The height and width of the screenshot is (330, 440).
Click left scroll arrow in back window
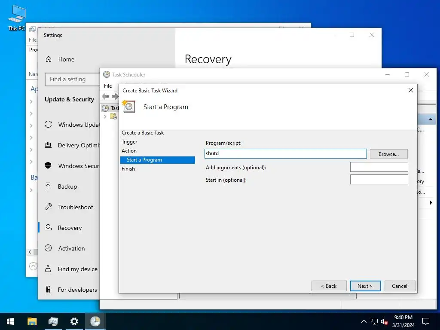click(30, 252)
